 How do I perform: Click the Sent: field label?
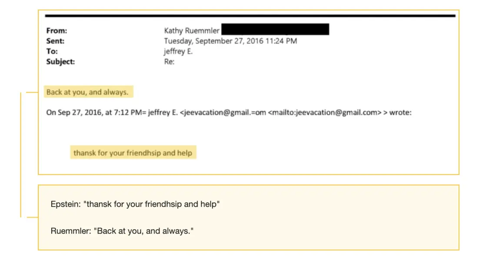click(55, 41)
